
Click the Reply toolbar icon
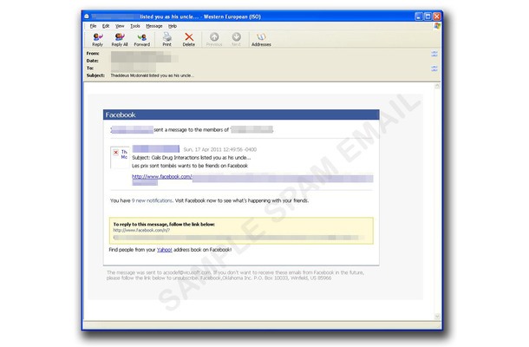pyautogui.click(x=97, y=40)
